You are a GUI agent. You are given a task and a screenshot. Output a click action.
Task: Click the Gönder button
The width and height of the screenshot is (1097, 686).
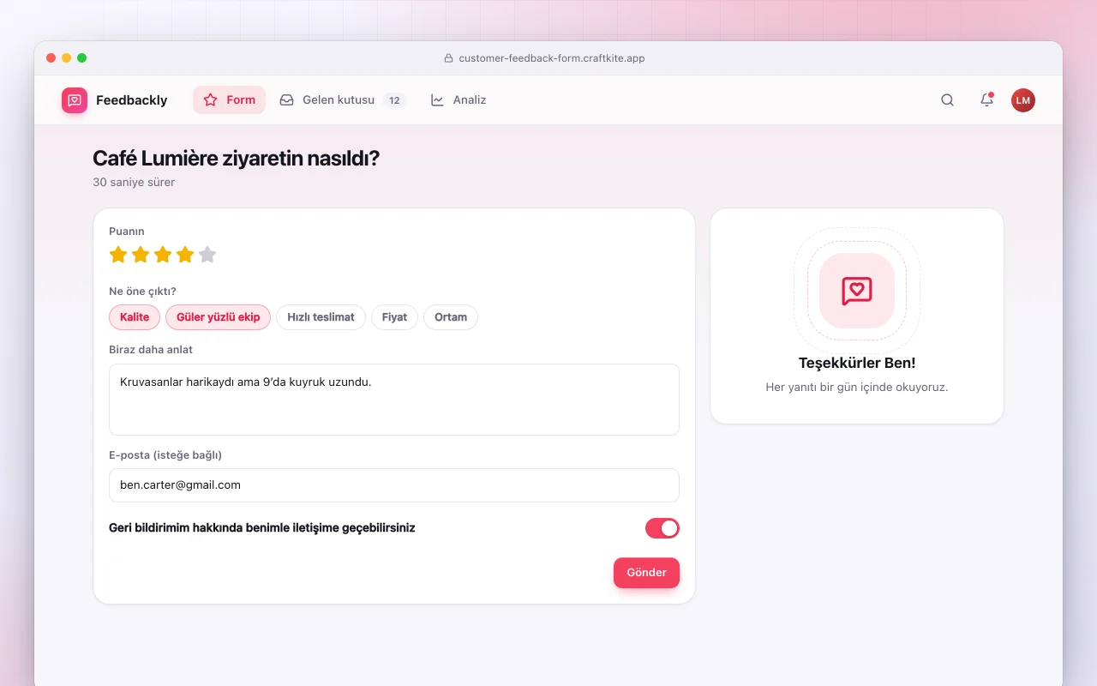tap(646, 573)
